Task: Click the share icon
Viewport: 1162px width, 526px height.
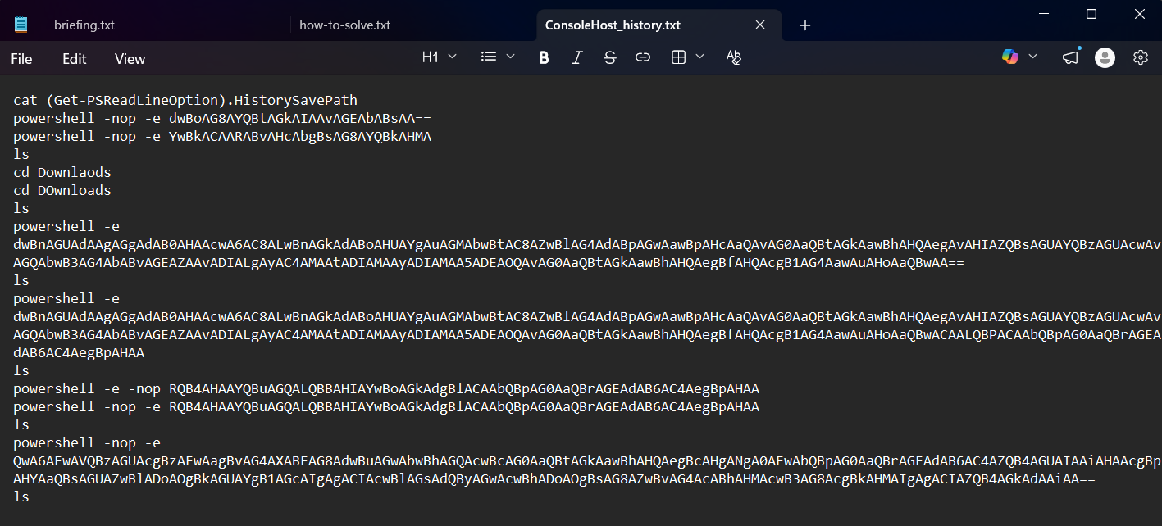Action: tap(1069, 57)
